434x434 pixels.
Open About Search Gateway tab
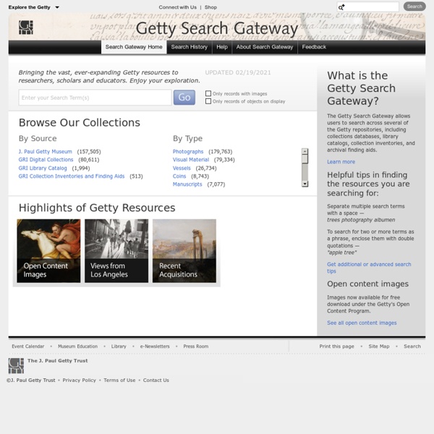pyautogui.click(x=265, y=47)
